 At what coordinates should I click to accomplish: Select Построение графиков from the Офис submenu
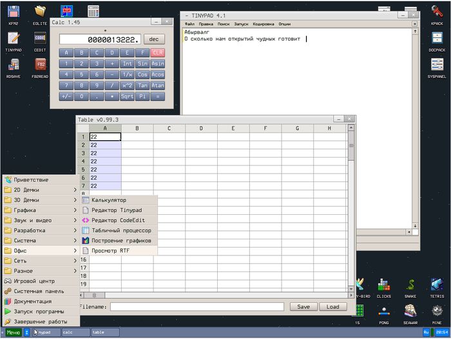[121, 241]
